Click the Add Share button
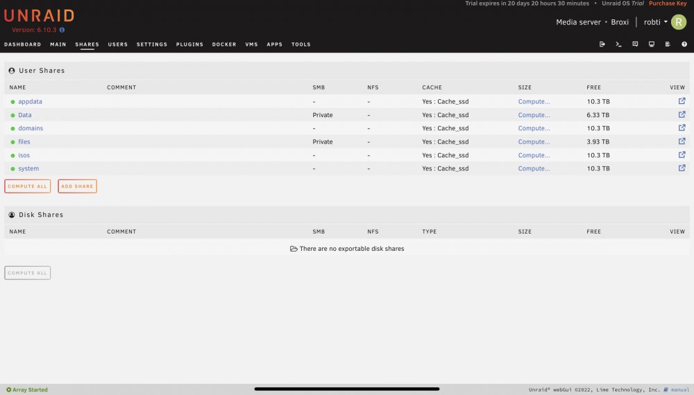Viewport: 694px width, 395px height. coord(78,186)
